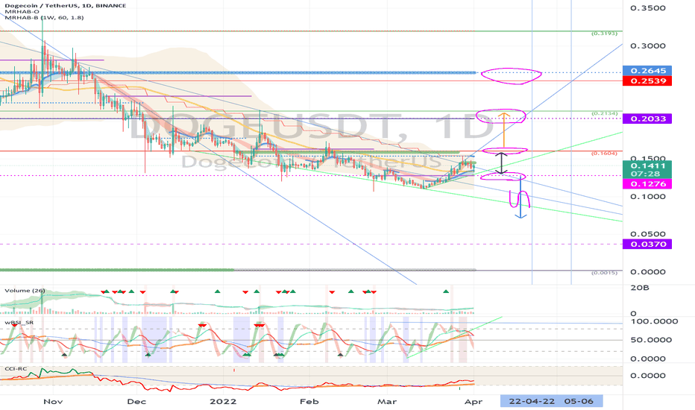Click the Feb label on time axis
Viewport: 695px width, 410px height.
(309, 402)
